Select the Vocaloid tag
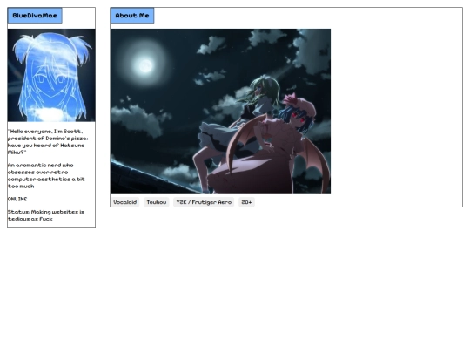The width and height of the screenshot is (470, 353). pos(125,202)
